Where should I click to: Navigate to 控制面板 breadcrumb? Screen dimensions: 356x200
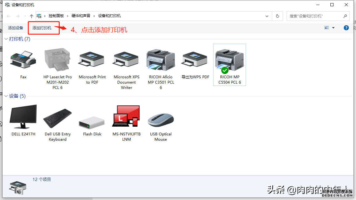(56, 16)
